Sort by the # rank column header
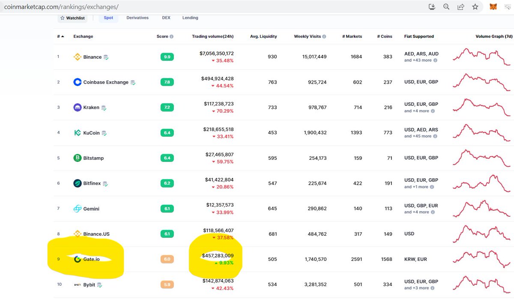 [x=60, y=36]
